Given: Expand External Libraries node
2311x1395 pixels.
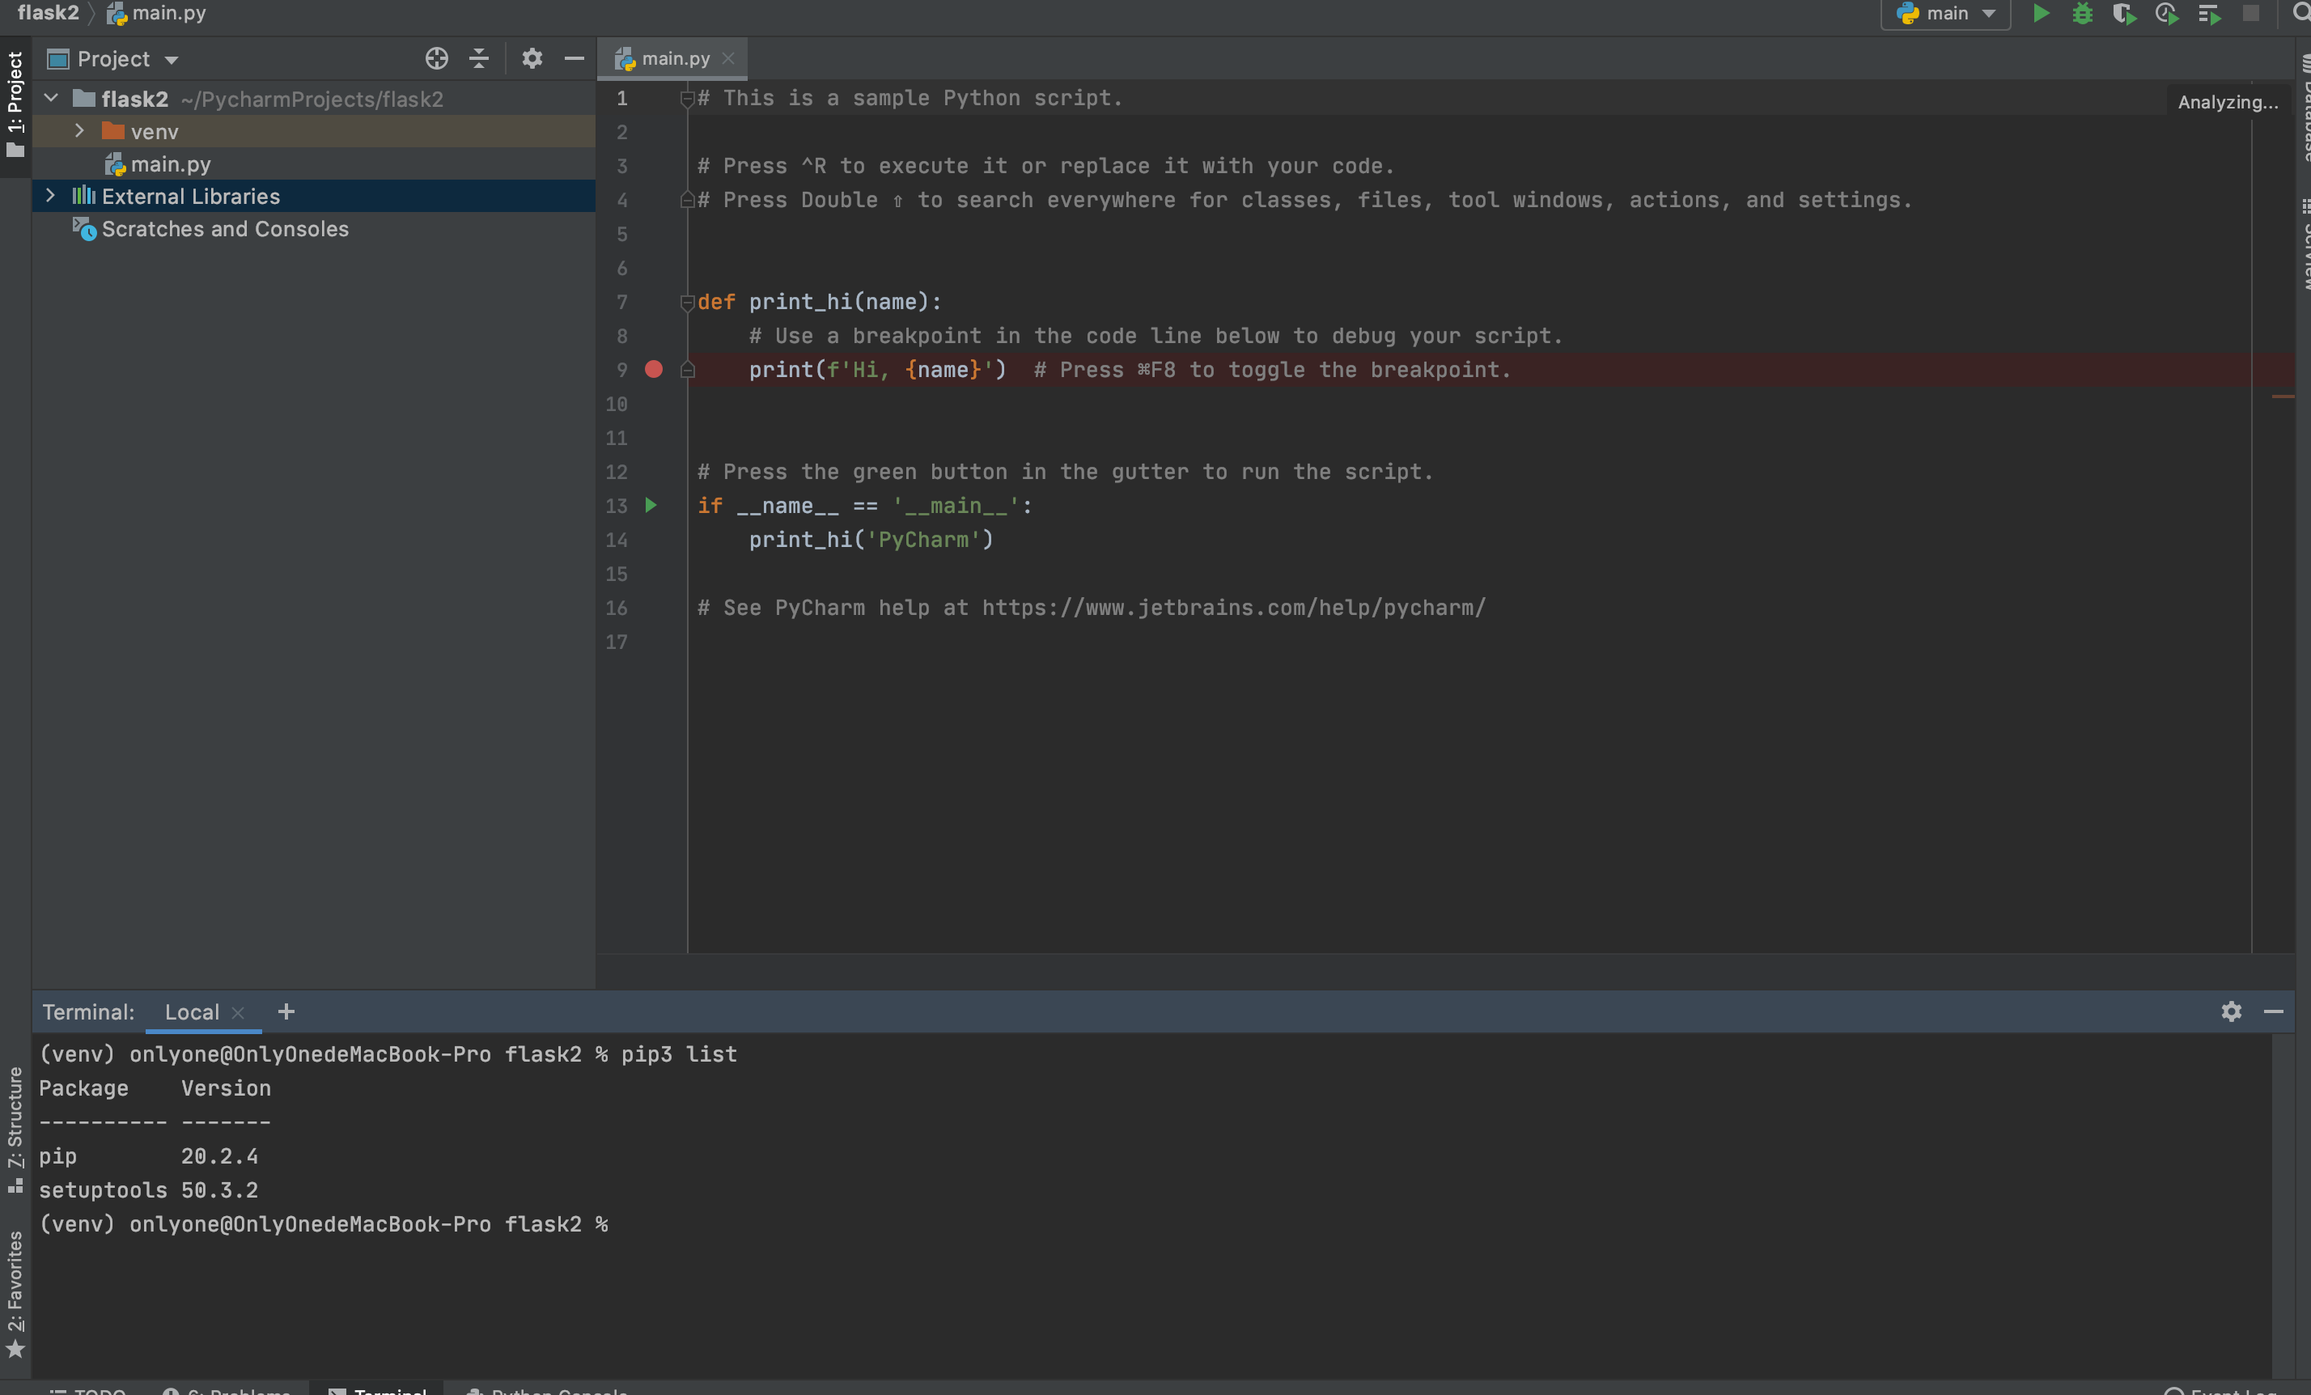Looking at the screenshot, I should (x=51, y=196).
